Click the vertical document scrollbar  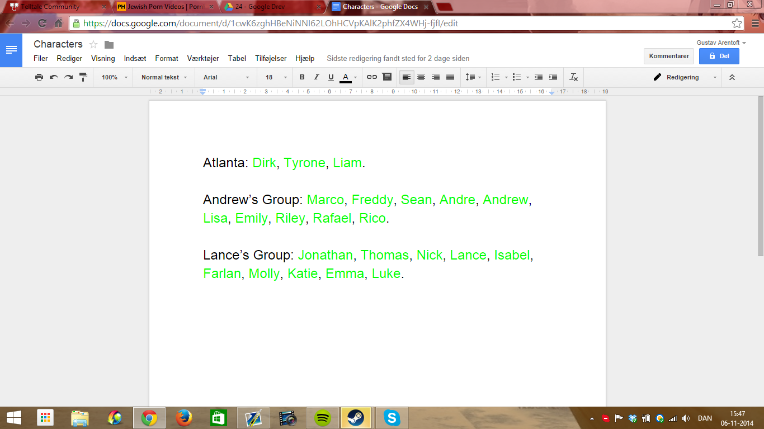(760, 176)
